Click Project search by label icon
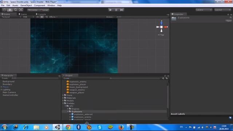 [167, 78]
